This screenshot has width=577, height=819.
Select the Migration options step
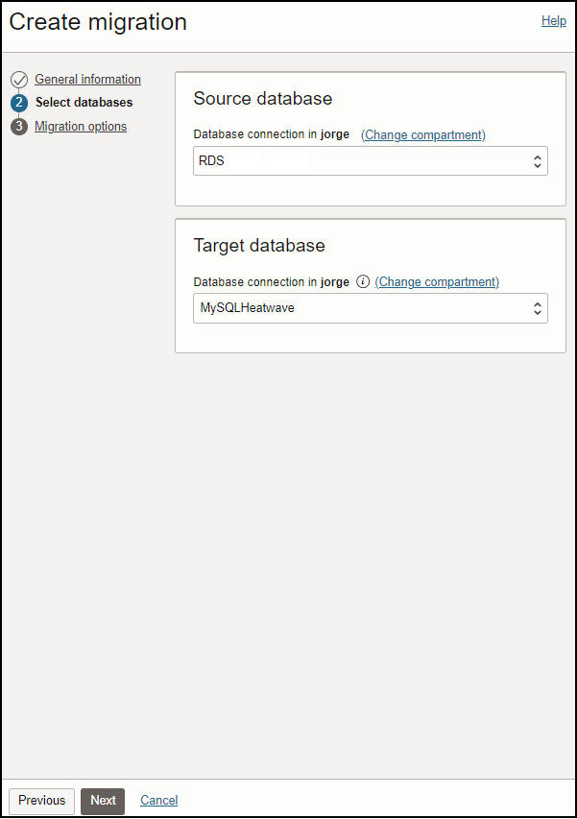point(81,126)
